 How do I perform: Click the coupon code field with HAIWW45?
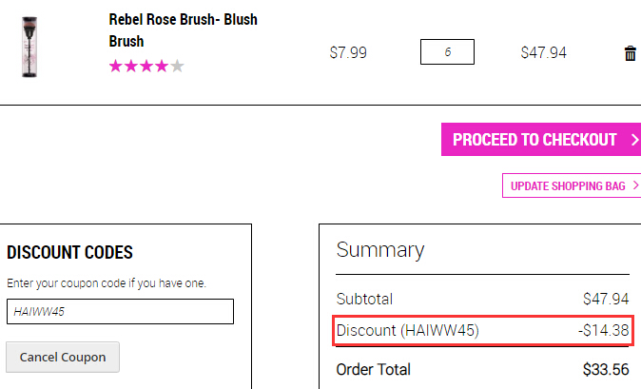tap(120, 311)
